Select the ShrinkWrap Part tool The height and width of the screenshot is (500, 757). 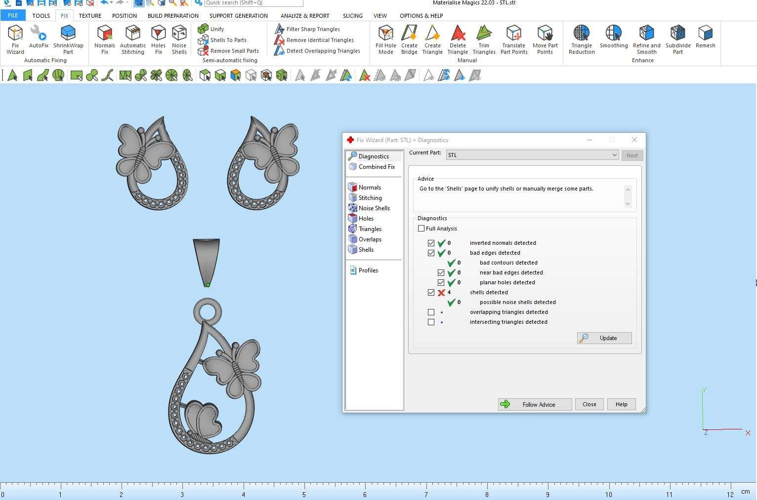coord(68,39)
